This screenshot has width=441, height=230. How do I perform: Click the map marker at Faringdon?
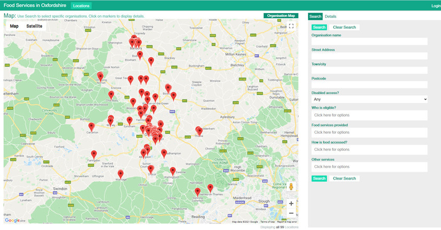tap(93, 155)
